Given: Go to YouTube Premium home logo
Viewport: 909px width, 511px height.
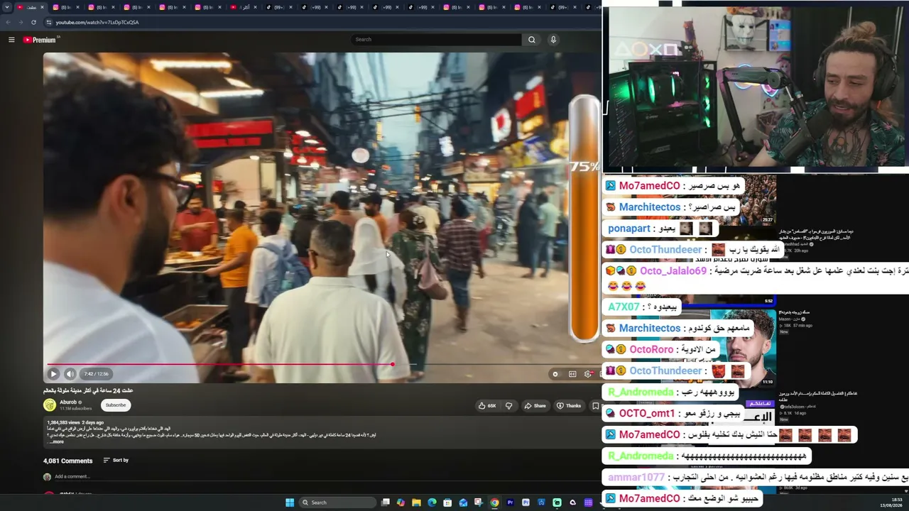Looking at the screenshot, I should 40,40.
